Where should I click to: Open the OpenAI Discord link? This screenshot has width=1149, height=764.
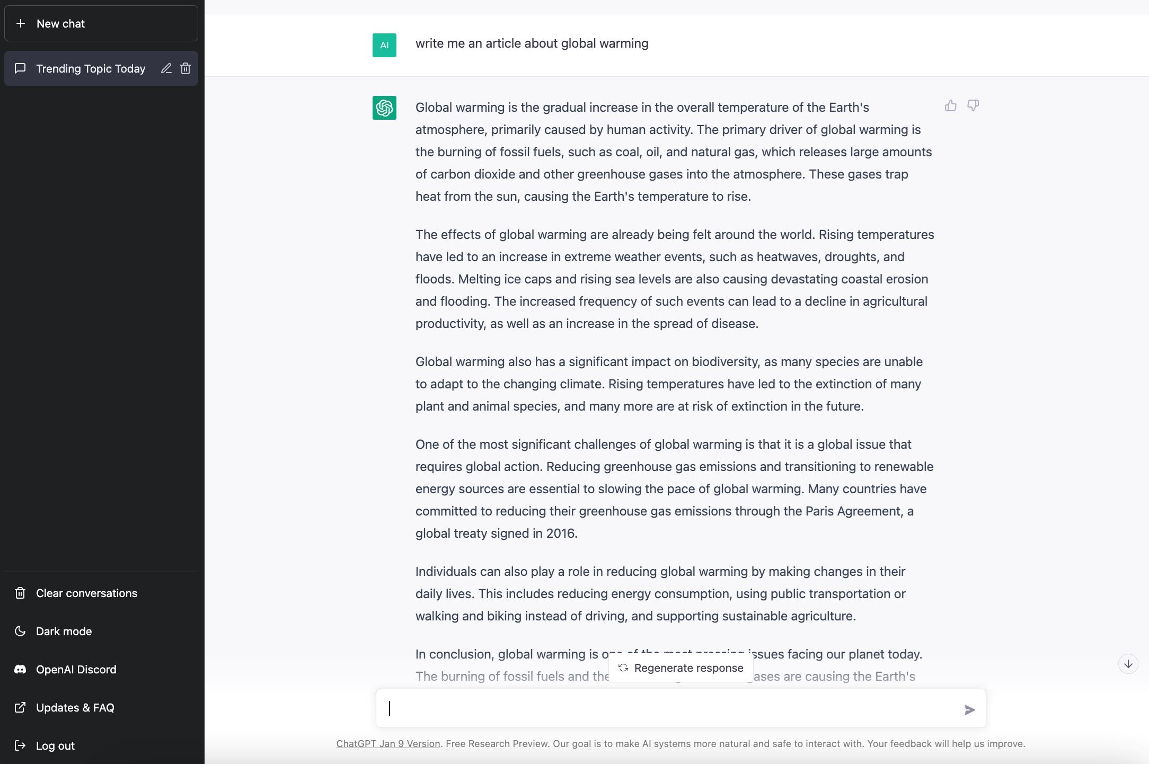click(76, 669)
